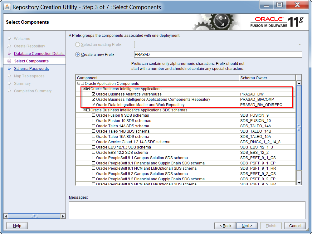Viewport: 312px width, 234px height.
Task: Check Oracle Service Cloud 1.2.14.8 SDS schema
Action: click(94, 142)
